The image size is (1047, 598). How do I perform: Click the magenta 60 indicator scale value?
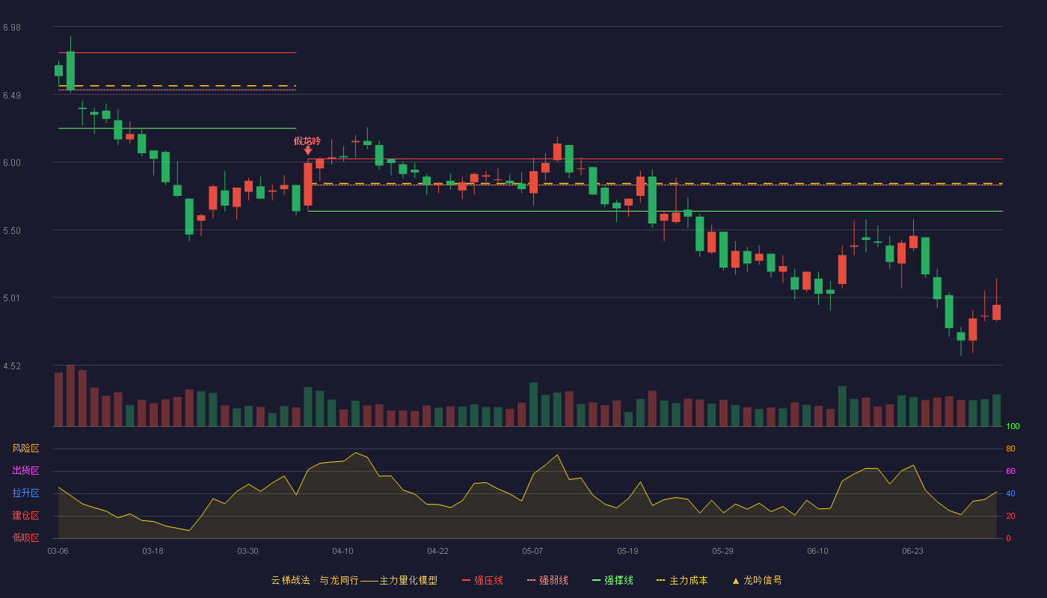point(1010,471)
